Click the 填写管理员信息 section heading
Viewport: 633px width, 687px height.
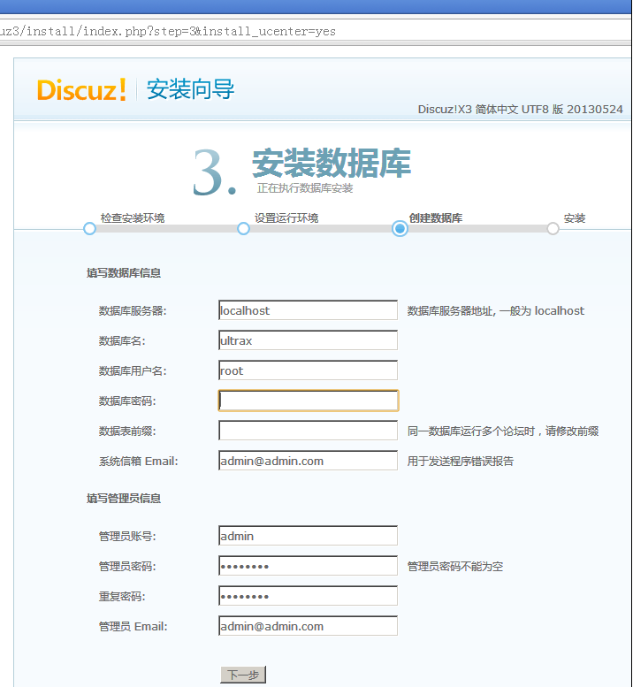pyautogui.click(x=124, y=498)
